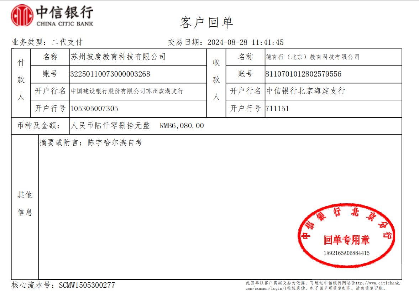419x298 pixels.
Task: Select payee account 8110701012802579556
Action: tap(304, 74)
